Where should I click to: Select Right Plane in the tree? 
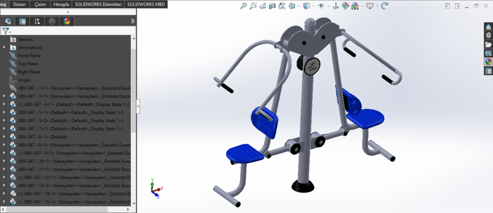point(29,72)
